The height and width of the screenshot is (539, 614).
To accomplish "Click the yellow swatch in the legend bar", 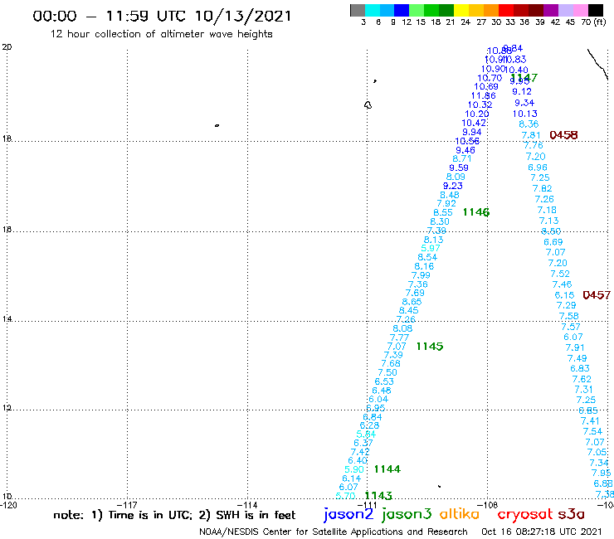I will pos(460,10).
